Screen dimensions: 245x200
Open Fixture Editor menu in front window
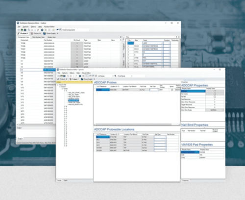[86, 73]
